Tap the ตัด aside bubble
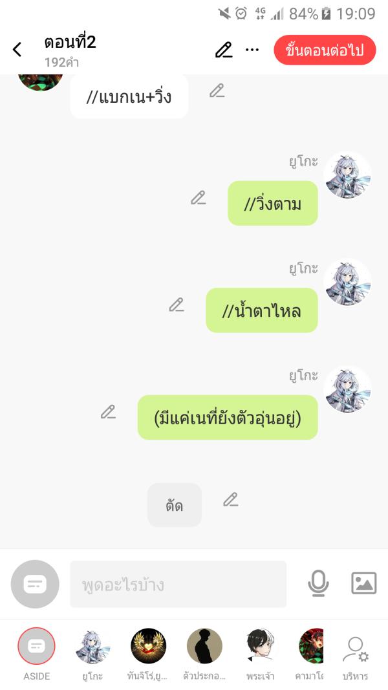This screenshot has width=388, height=690. (175, 505)
